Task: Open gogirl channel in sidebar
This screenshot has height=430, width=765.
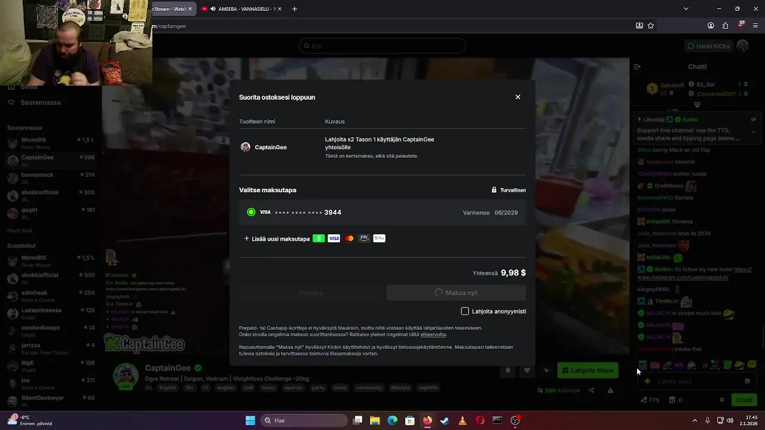Action: click(x=51, y=213)
